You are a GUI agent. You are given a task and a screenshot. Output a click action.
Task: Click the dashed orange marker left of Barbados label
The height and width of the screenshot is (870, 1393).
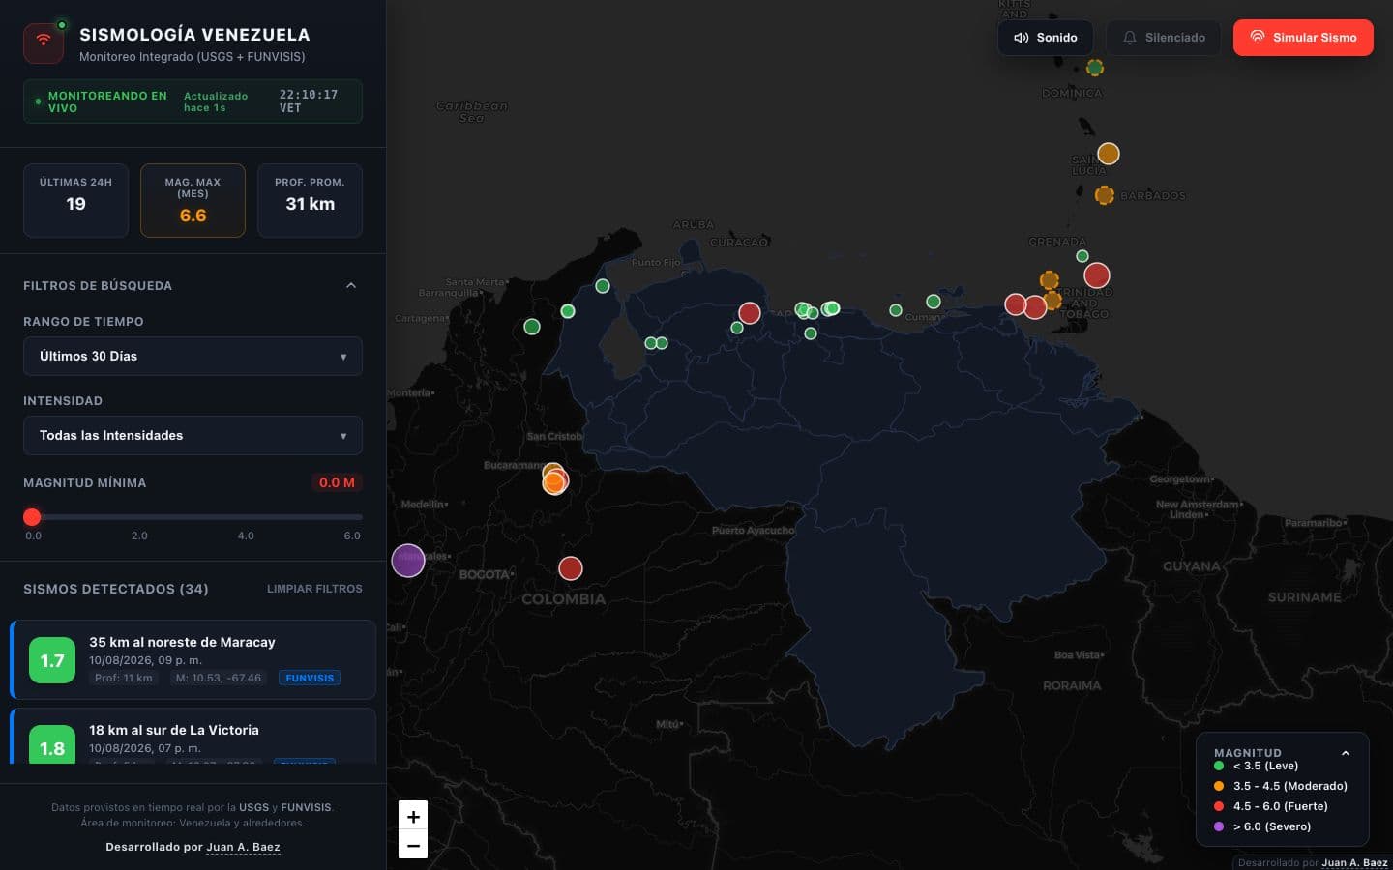pos(1104,195)
